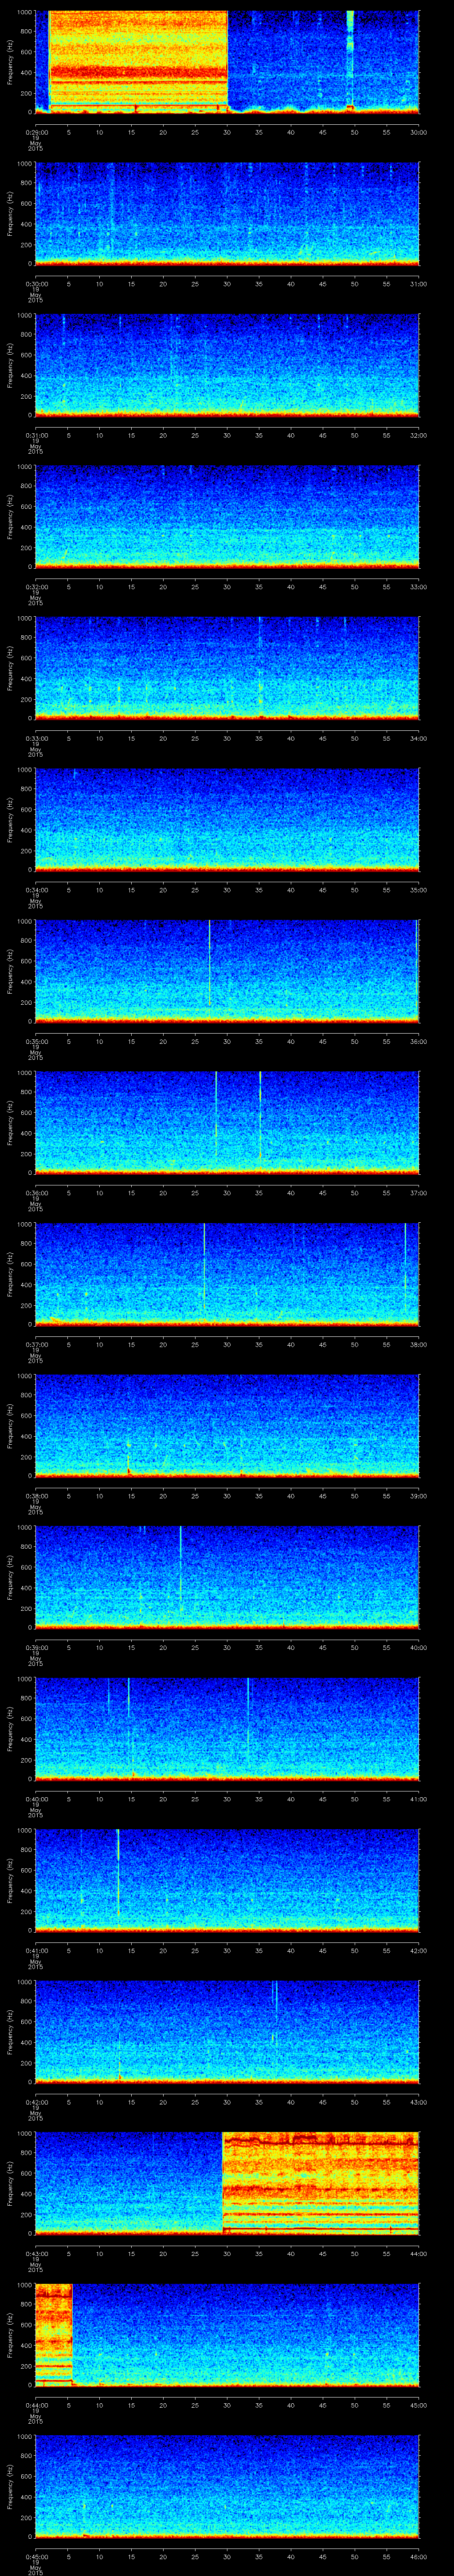454x2576 pixels.
Task: Click the '0:42:00' start time label
Action: pyautogui.click(x=36, y=2102)
